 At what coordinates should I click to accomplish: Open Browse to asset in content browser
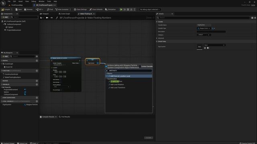point(29,10)
